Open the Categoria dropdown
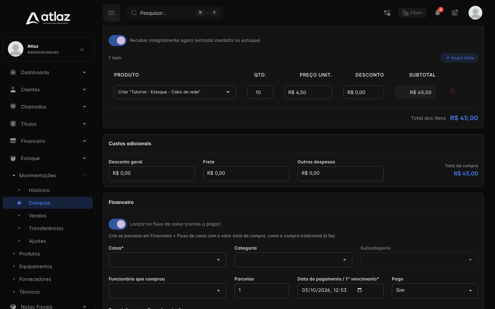The width and height of the screenshot is (495, 309). [293, 260]
